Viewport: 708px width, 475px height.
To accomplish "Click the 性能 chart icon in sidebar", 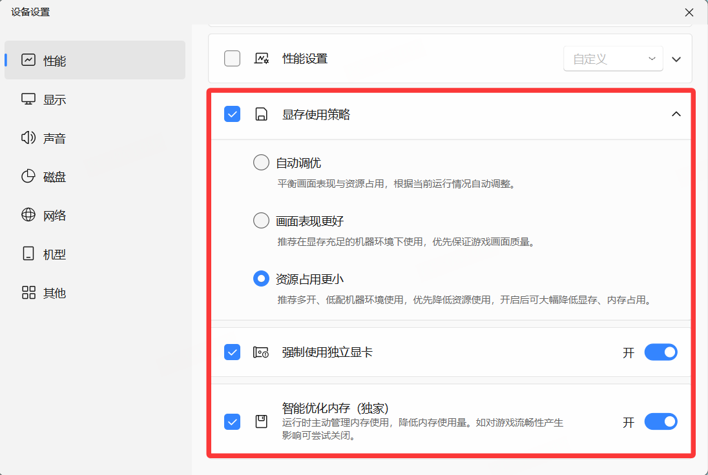I will 28,60.
